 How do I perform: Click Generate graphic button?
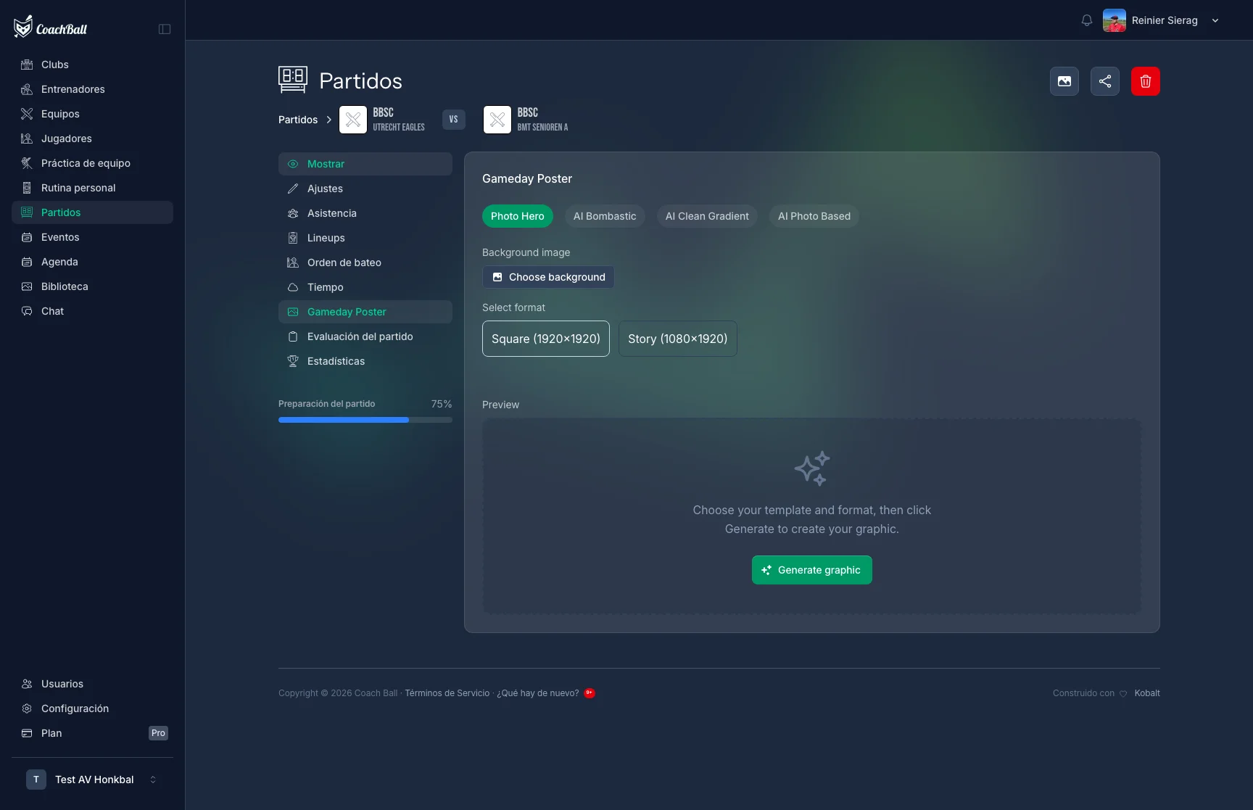pyautogui.click(x=812, y=570)
